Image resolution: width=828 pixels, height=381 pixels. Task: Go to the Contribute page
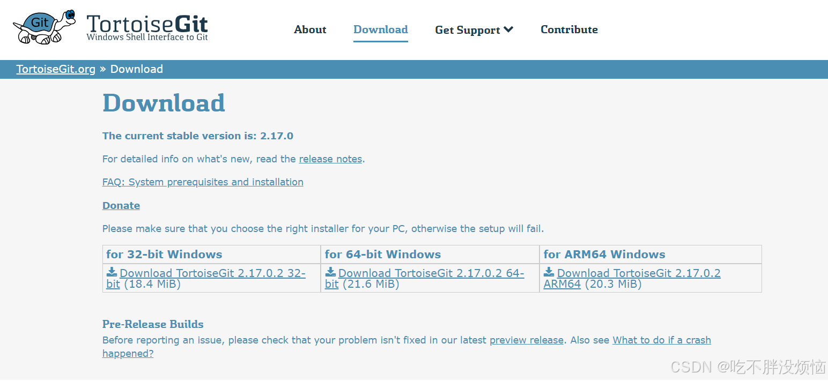coord(569,29)
